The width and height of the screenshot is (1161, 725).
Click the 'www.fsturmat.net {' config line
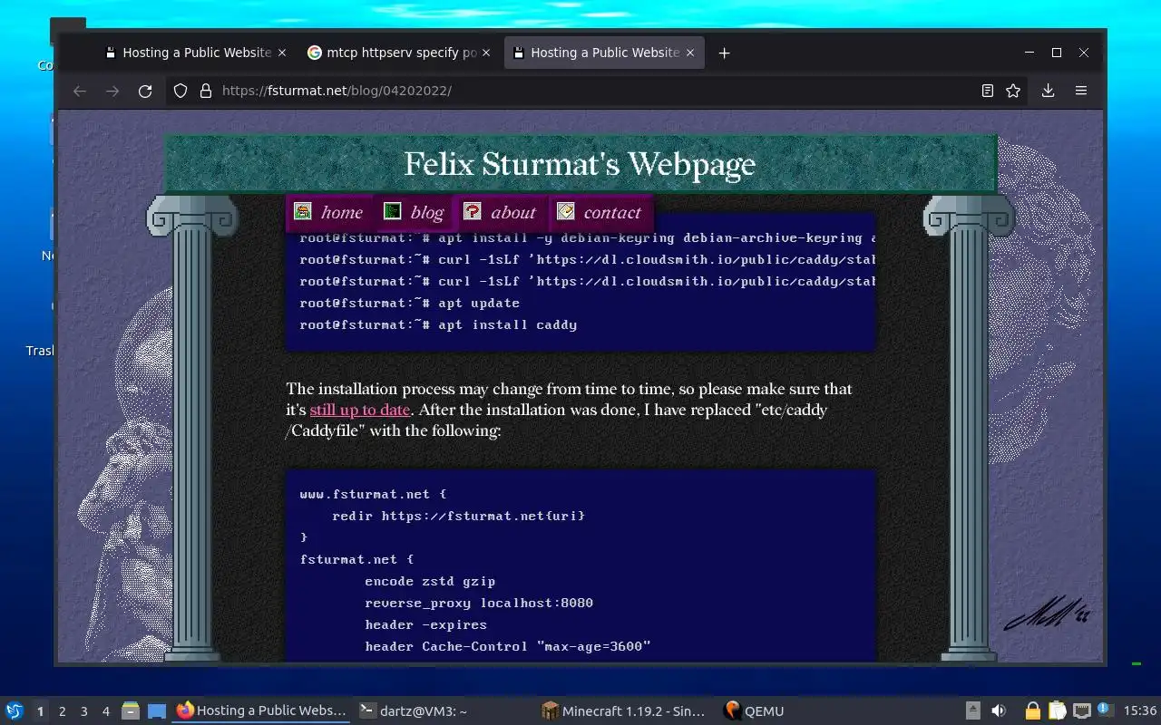(x=373, y=494)
